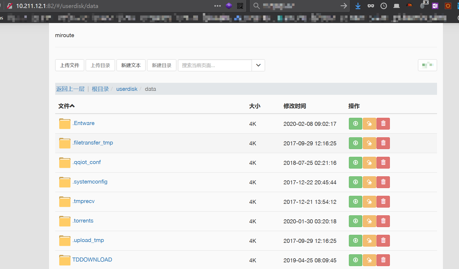Delete the .torrents folder
The height and width of the screenshot is (269, 459).
(383, 221)
